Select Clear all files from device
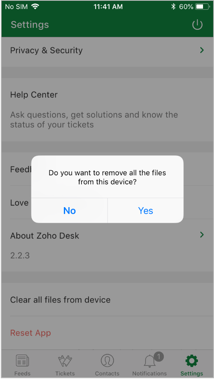 pyautogui.click(x=107, y=299)
